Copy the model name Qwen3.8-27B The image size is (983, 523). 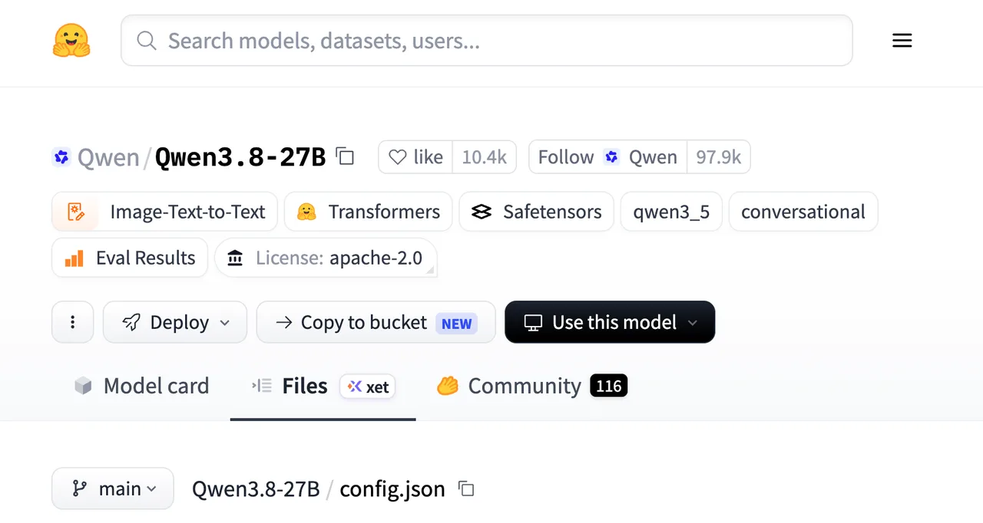(x=346, y=157)
